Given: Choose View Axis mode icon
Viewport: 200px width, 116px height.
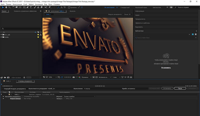Looking at the screenshot, I should pos(65,7).
